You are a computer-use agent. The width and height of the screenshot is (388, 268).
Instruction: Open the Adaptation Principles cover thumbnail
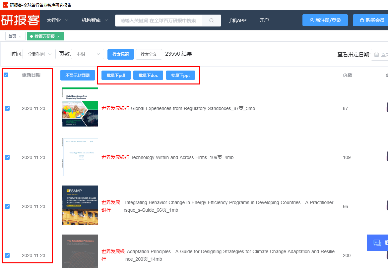[80, 251]
